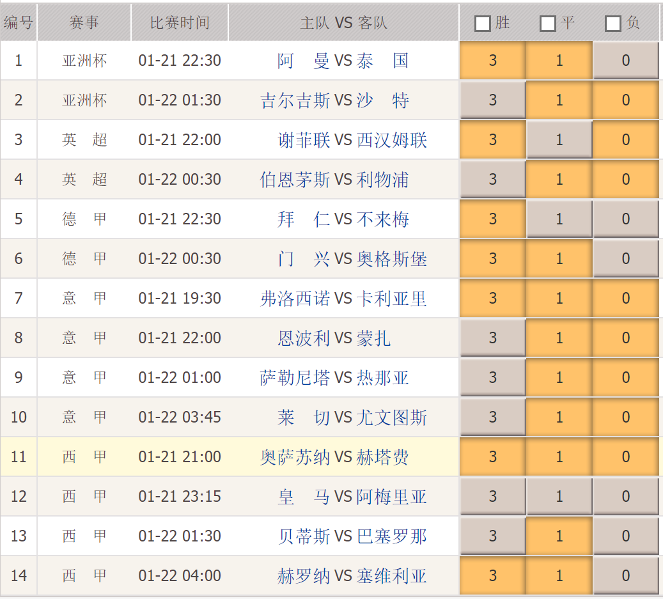Toggle draw (1) for match 2 吉尔吉斯 VS 沙特
663x599 pixels.
(559, 100)
